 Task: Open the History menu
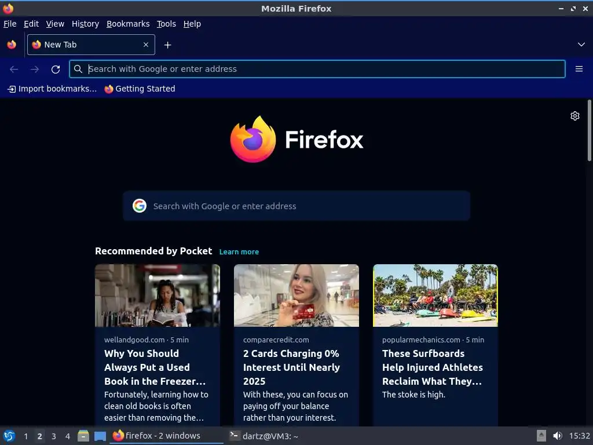click(86, 24)
